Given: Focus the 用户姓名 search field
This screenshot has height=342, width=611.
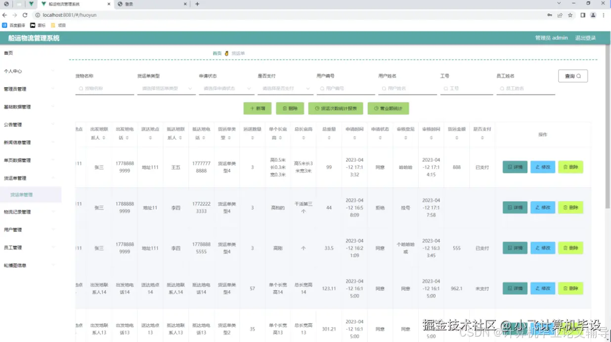Looking at the screenshot, I should [407, 88].
